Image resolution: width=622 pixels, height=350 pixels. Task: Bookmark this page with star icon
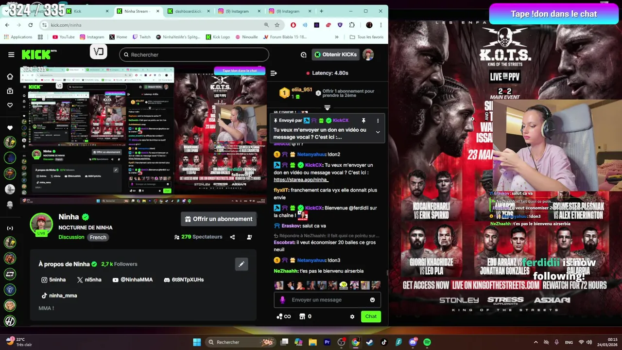277,25
